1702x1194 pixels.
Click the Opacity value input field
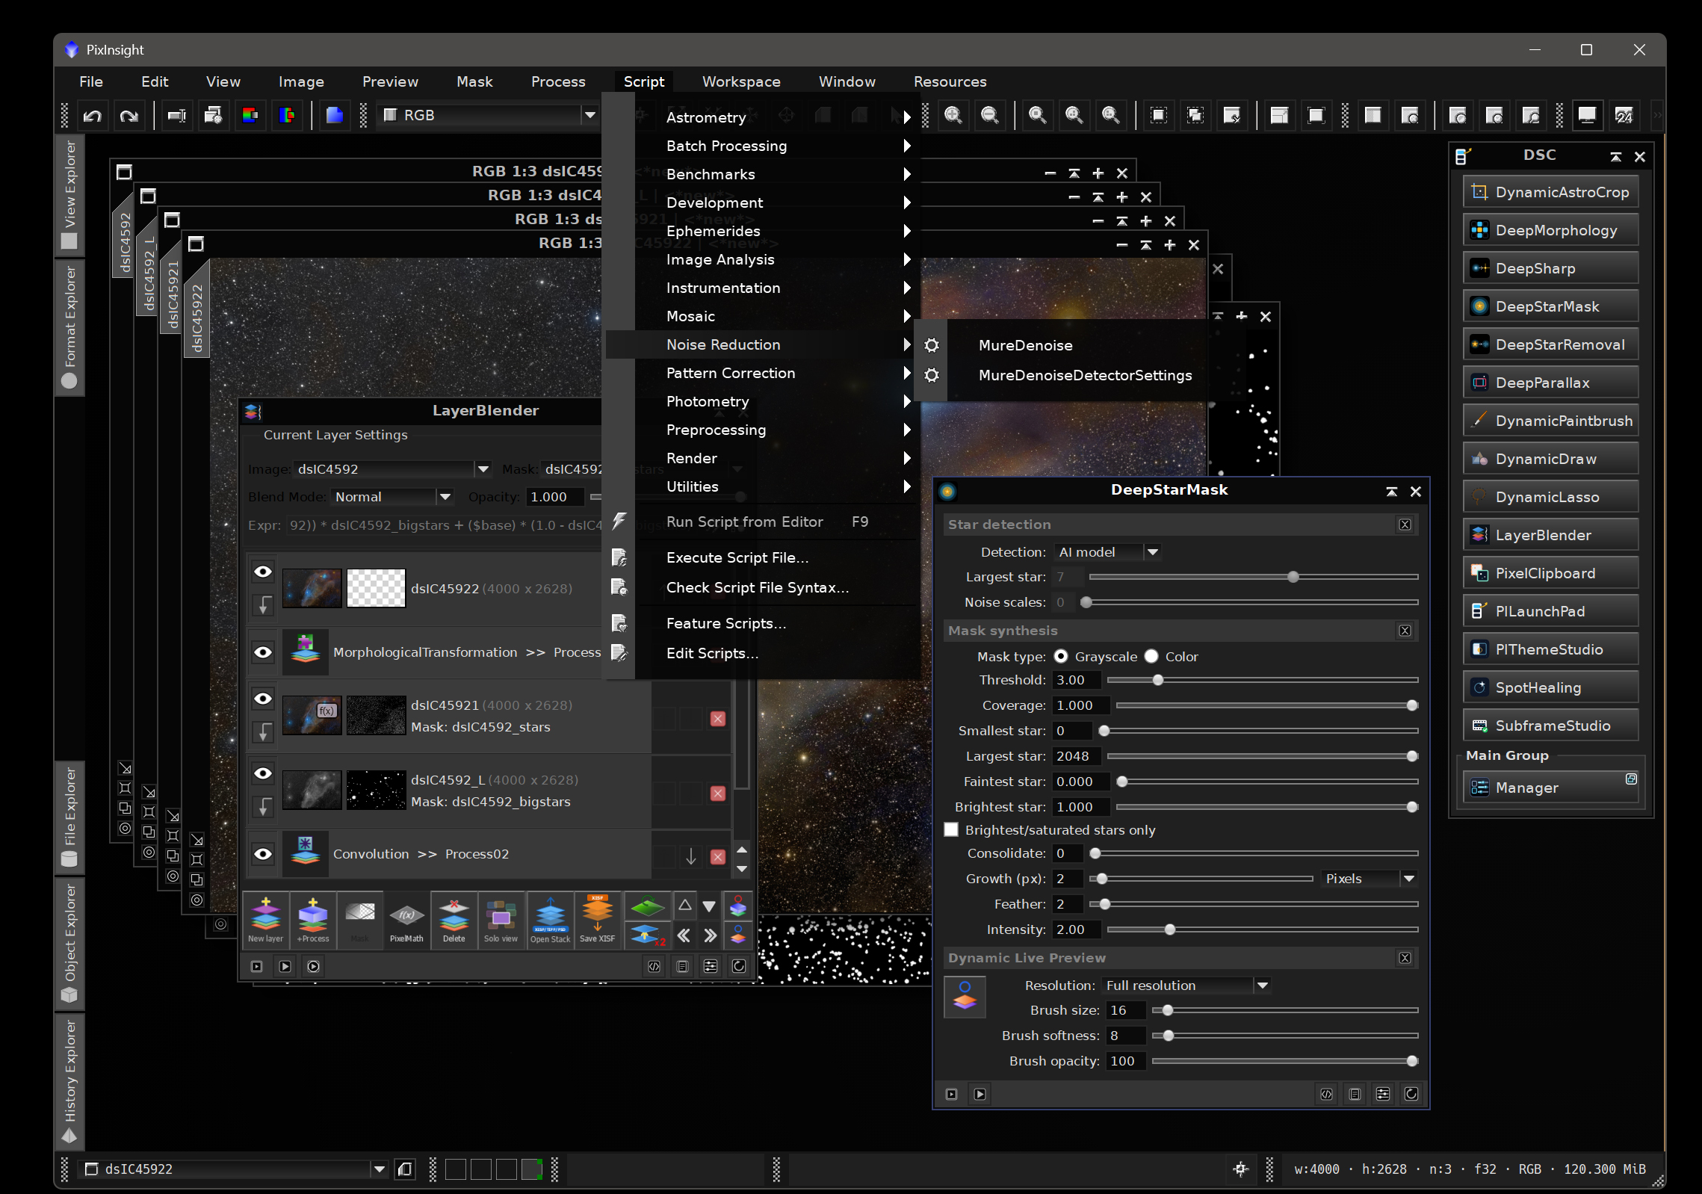coord(555,497)
